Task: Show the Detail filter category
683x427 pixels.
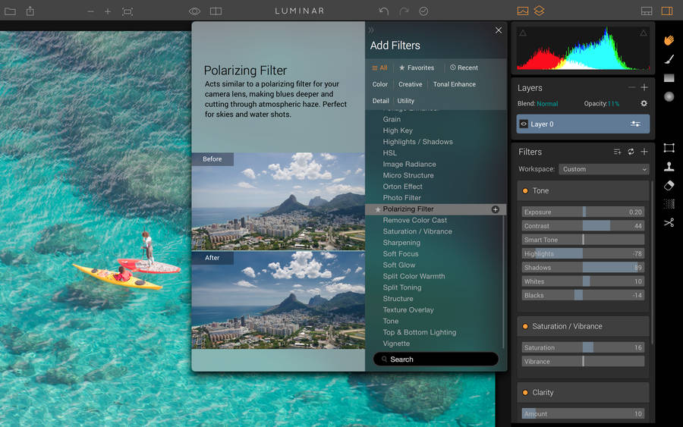Action: (x=381, y=101)
